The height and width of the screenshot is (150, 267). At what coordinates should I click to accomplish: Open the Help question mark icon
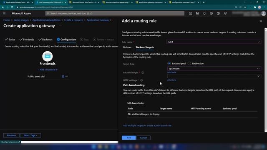(x=218, y=13)
